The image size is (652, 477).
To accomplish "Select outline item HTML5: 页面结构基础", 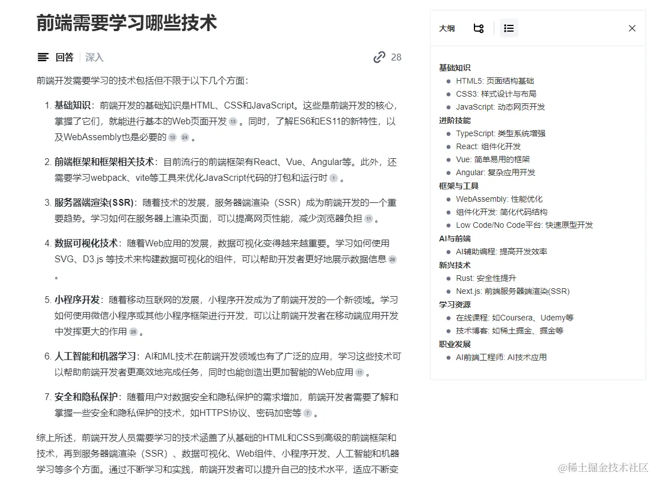I will click(495, 81).
